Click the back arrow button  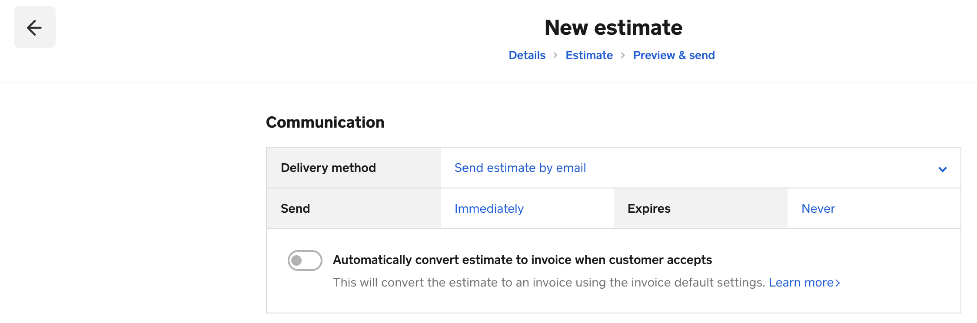[34, 27]
